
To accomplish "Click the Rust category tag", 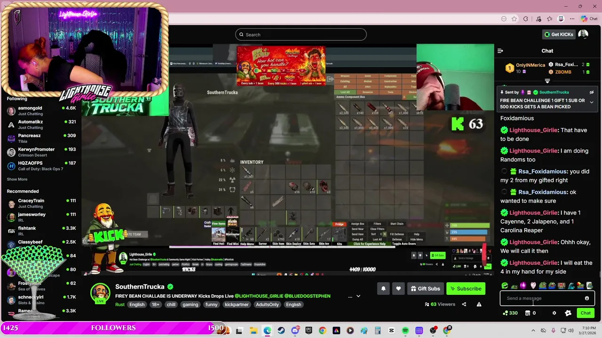I will pyautogui.click(x=120, y=305).
